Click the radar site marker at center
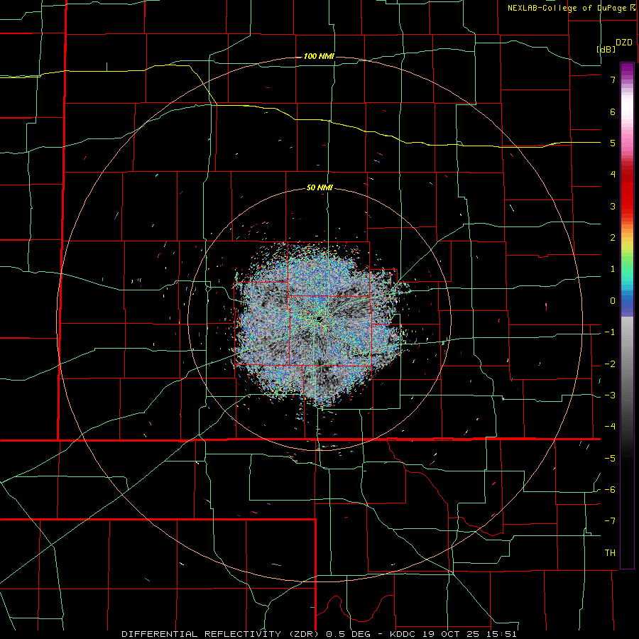This screenshot has width=639, height=639. point(319,319)
